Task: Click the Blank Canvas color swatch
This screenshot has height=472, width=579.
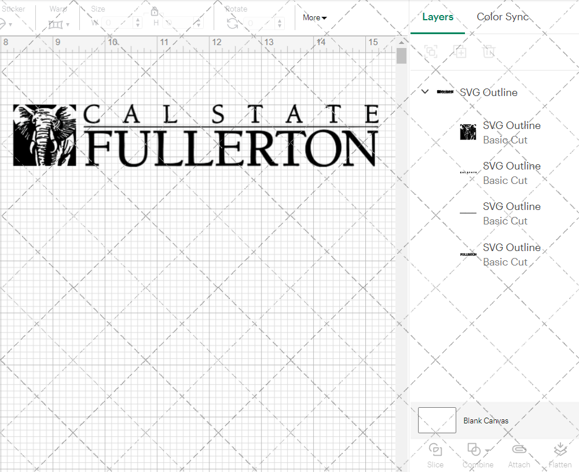Action: click(437, 421)
